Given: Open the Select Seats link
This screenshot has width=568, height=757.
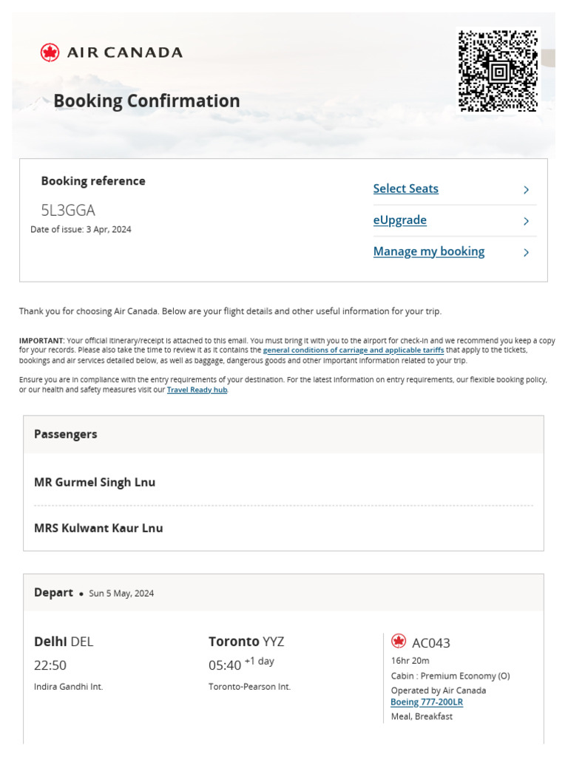Looking at the screenshot, I should coord(405,189).
